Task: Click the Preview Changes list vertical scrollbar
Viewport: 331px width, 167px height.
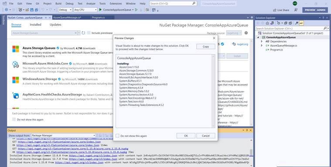Action: (x=213, y=91)
